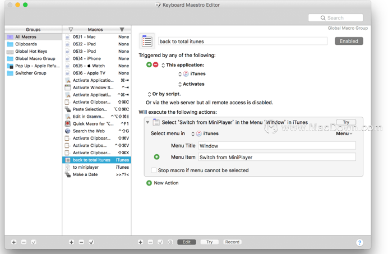Select macro 05)6 - Apple TV
The image size is (388, 254).
click(97, 73)
